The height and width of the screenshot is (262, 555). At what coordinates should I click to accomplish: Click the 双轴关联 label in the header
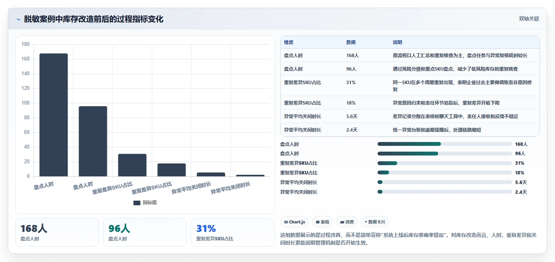click(529, 19)
